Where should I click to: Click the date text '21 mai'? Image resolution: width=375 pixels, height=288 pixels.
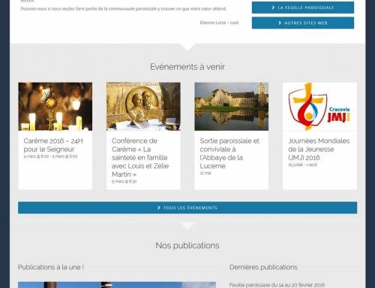pyautogui.click(x=205, y=173)
